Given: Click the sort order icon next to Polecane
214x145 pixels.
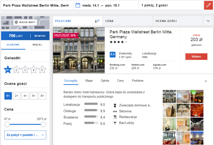Looking at the screenshot, I should coord(97,21).
